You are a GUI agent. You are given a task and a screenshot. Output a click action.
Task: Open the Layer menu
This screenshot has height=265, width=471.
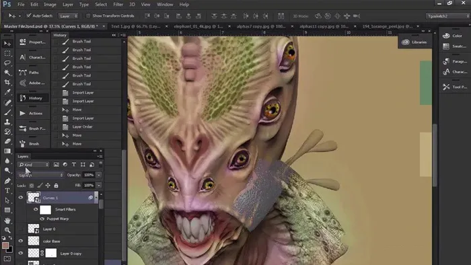click(x=67, y=5)
